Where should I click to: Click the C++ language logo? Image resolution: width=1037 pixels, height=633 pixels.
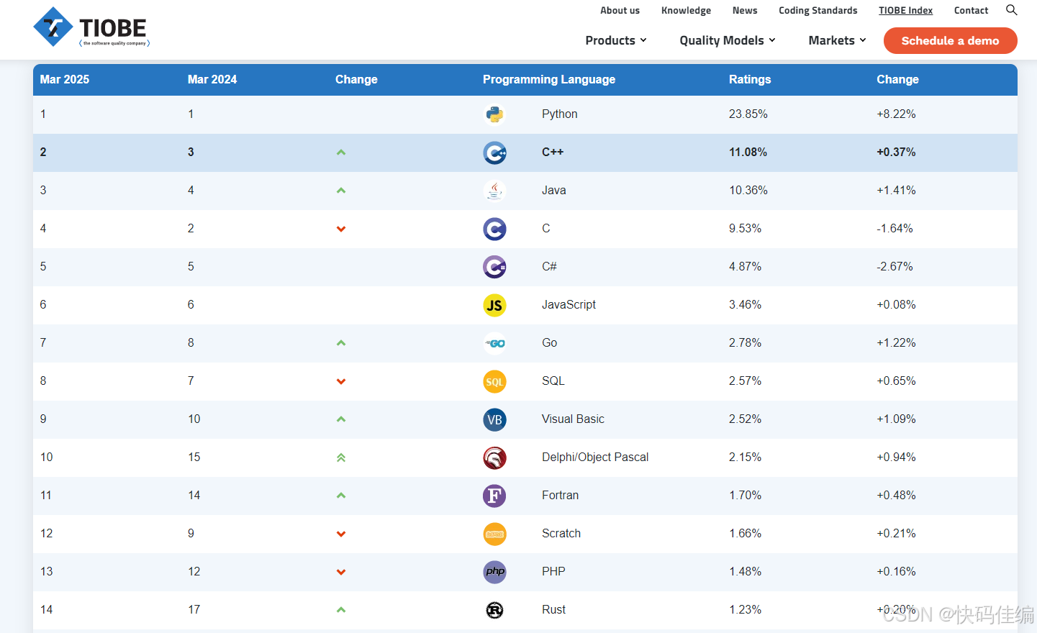(494, 152)
